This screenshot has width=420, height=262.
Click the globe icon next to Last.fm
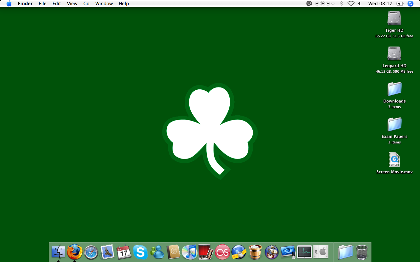[239, 252]
